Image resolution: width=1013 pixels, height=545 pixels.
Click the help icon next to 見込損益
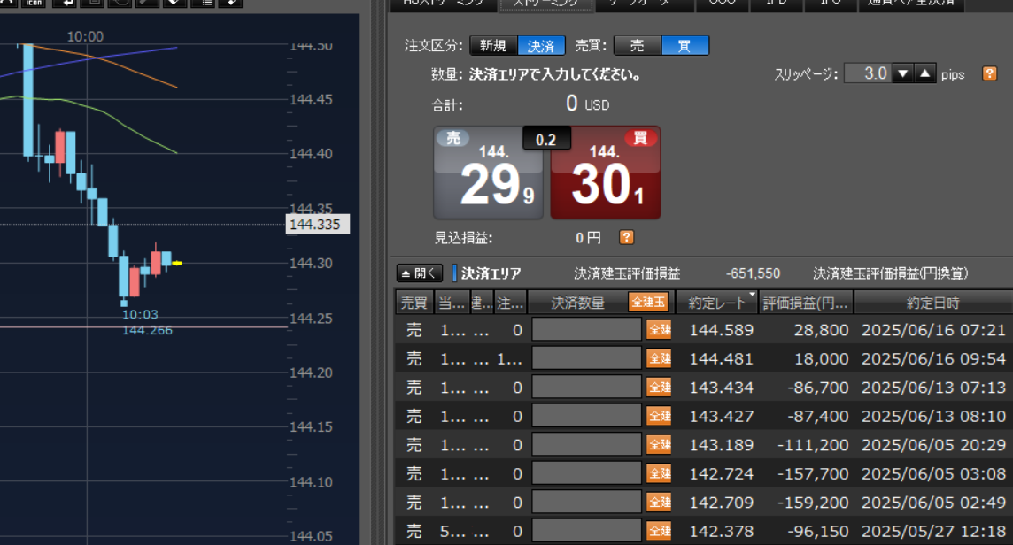(x=626, y=237)
